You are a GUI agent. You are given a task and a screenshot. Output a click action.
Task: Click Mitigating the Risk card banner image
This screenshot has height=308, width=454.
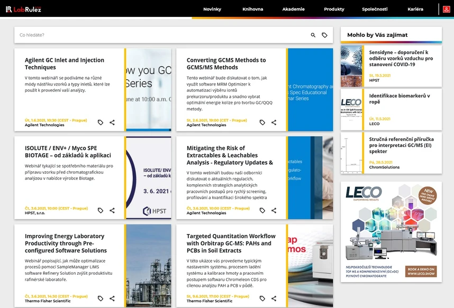click(x=311, y=178)
